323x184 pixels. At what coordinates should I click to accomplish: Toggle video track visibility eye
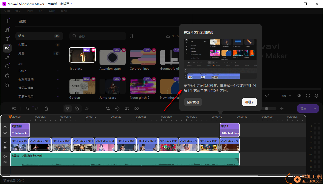point(5,142)
